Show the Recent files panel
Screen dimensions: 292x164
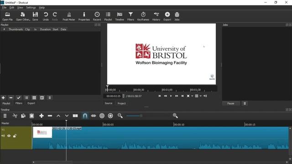pyautogui.click(x=97, y=16)
